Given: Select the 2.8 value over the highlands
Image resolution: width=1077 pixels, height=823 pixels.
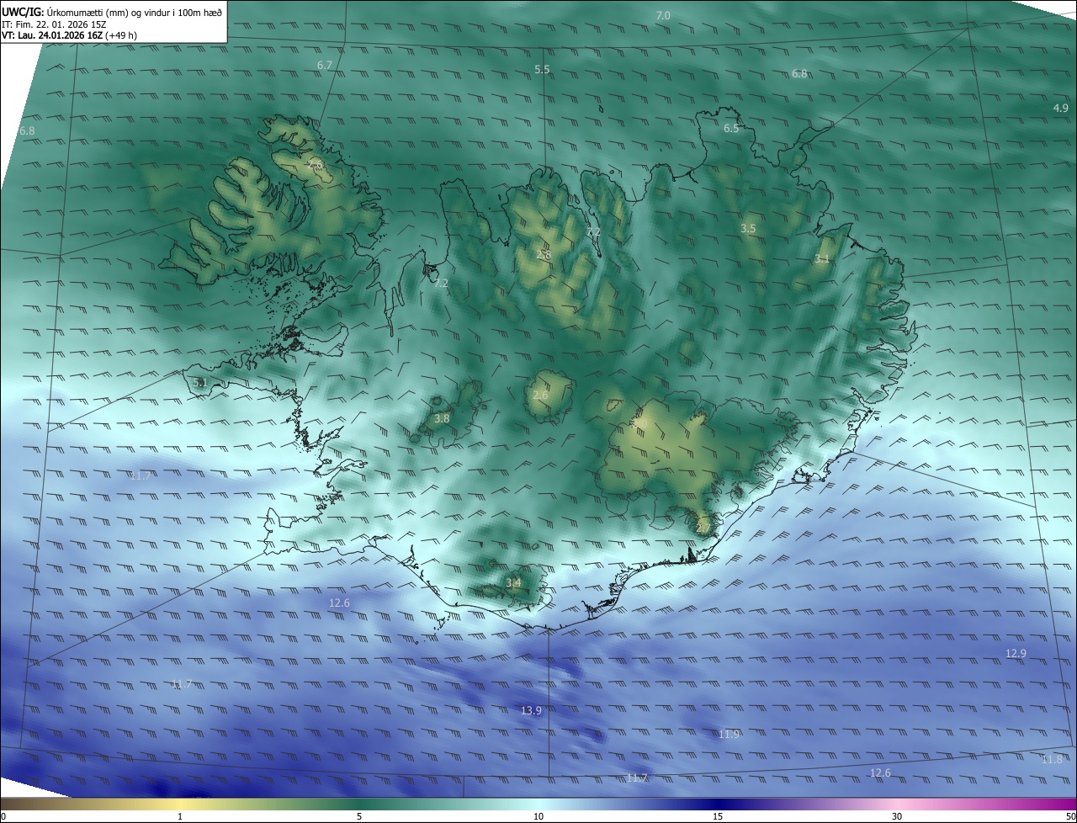Looking at the screenshot, I should (544, 254).
